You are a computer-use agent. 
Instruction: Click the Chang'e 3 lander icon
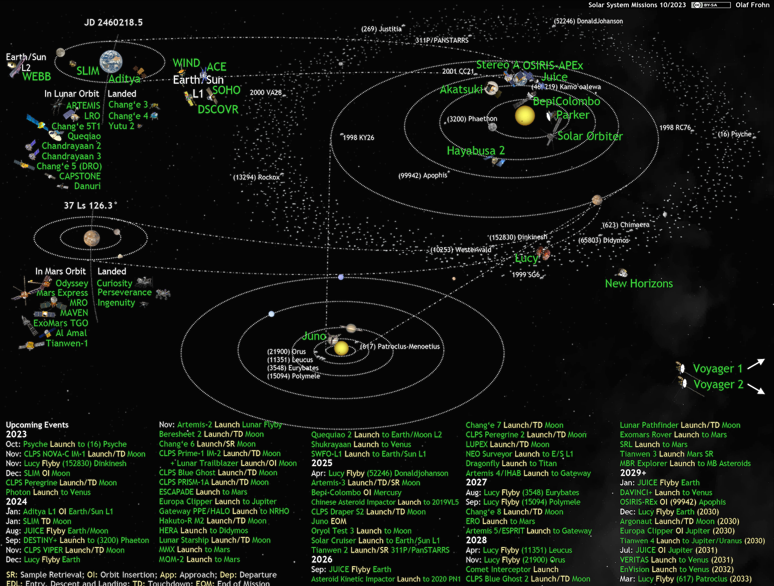(x=155, y=106)
